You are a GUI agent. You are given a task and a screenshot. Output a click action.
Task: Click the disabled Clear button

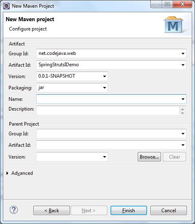point(174,157)
